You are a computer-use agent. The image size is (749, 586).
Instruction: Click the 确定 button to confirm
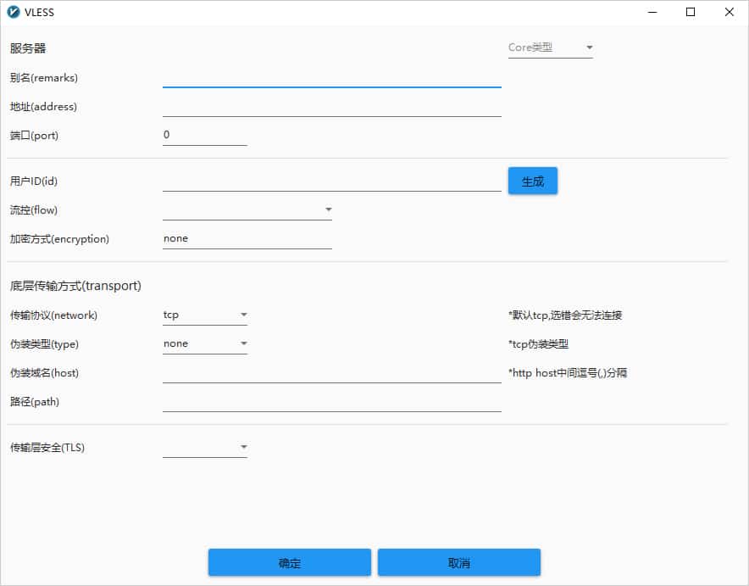click(x=289, y=562)
